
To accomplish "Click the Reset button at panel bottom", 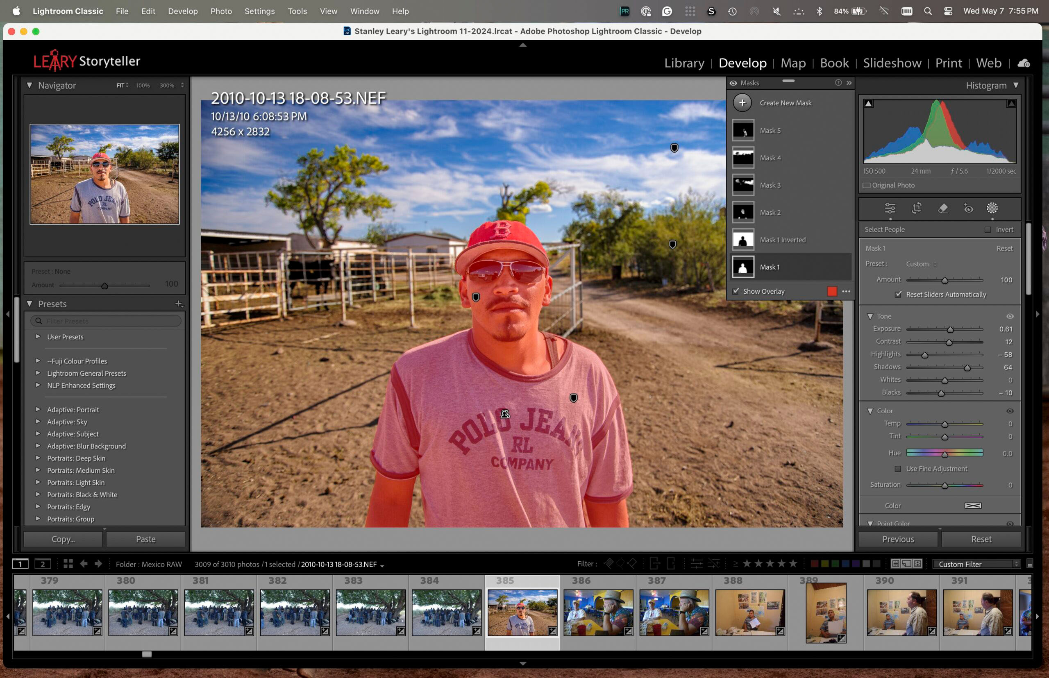I will [x=981, y=539].
